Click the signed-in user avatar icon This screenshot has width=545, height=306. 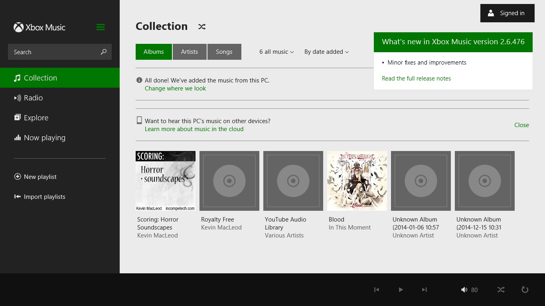(491, 13)
